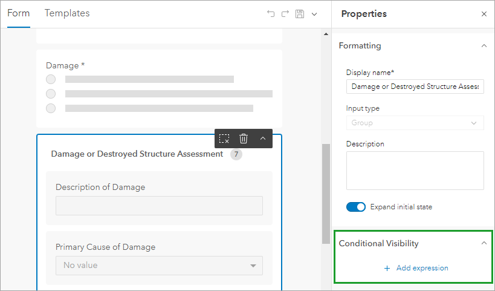Click the group count badge 7
The width and height of the screenshot is (495, 291).
tap(236, 154)
